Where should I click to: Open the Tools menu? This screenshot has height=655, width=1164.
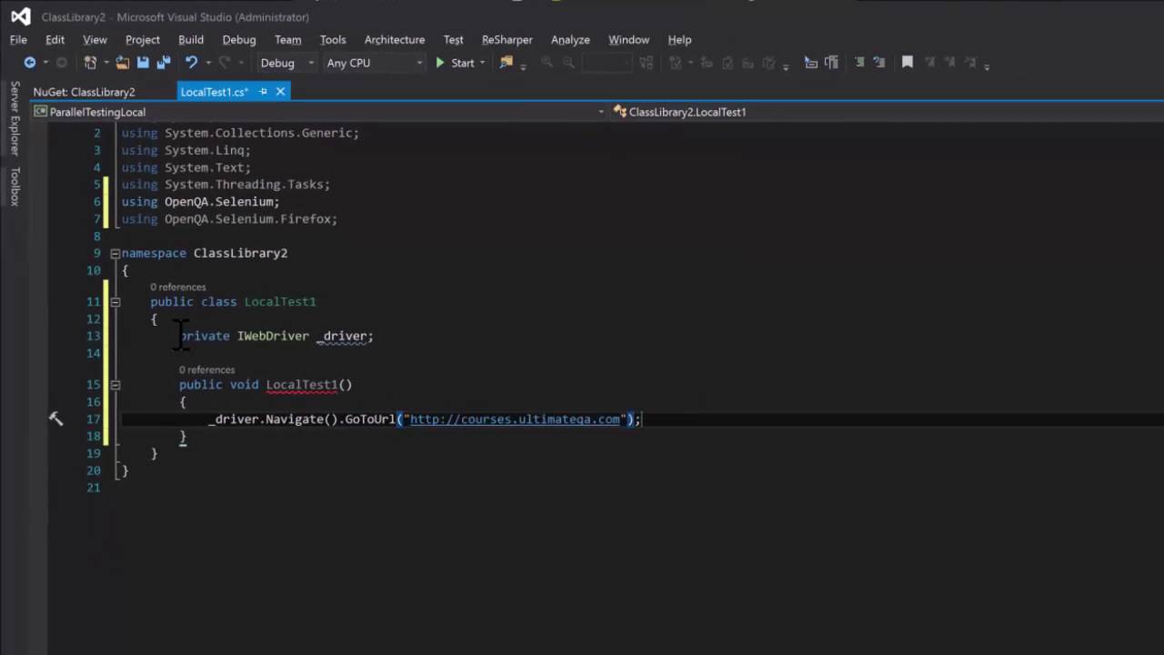click(x=333, y=39)
